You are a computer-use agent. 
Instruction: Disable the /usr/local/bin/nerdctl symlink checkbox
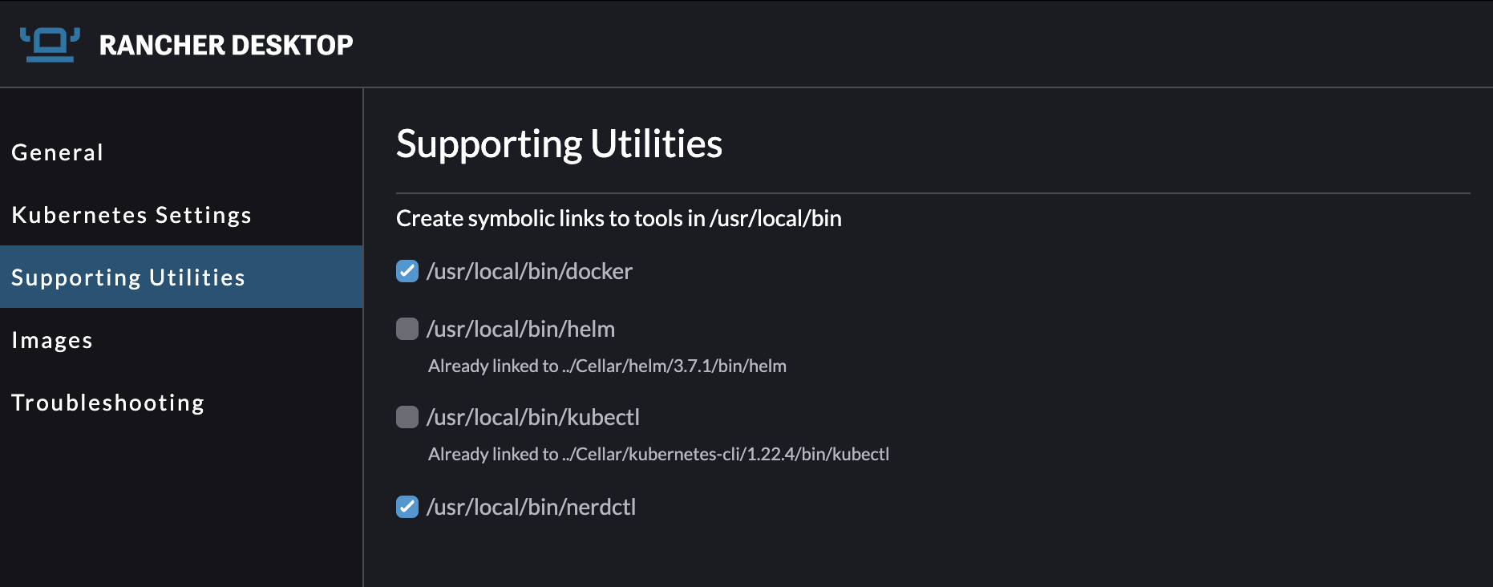407,507
